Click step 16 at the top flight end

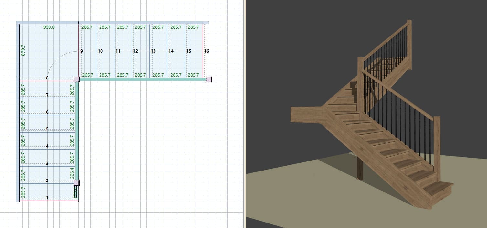coord(206,51)
